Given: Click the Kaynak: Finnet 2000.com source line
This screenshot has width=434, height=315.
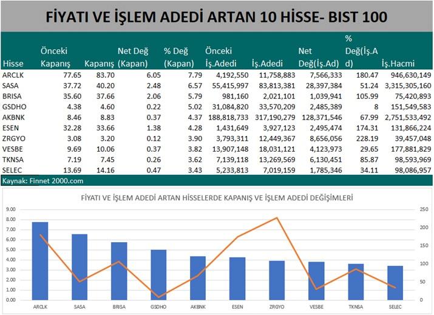Looking at the screenshot, I should 42,181.
